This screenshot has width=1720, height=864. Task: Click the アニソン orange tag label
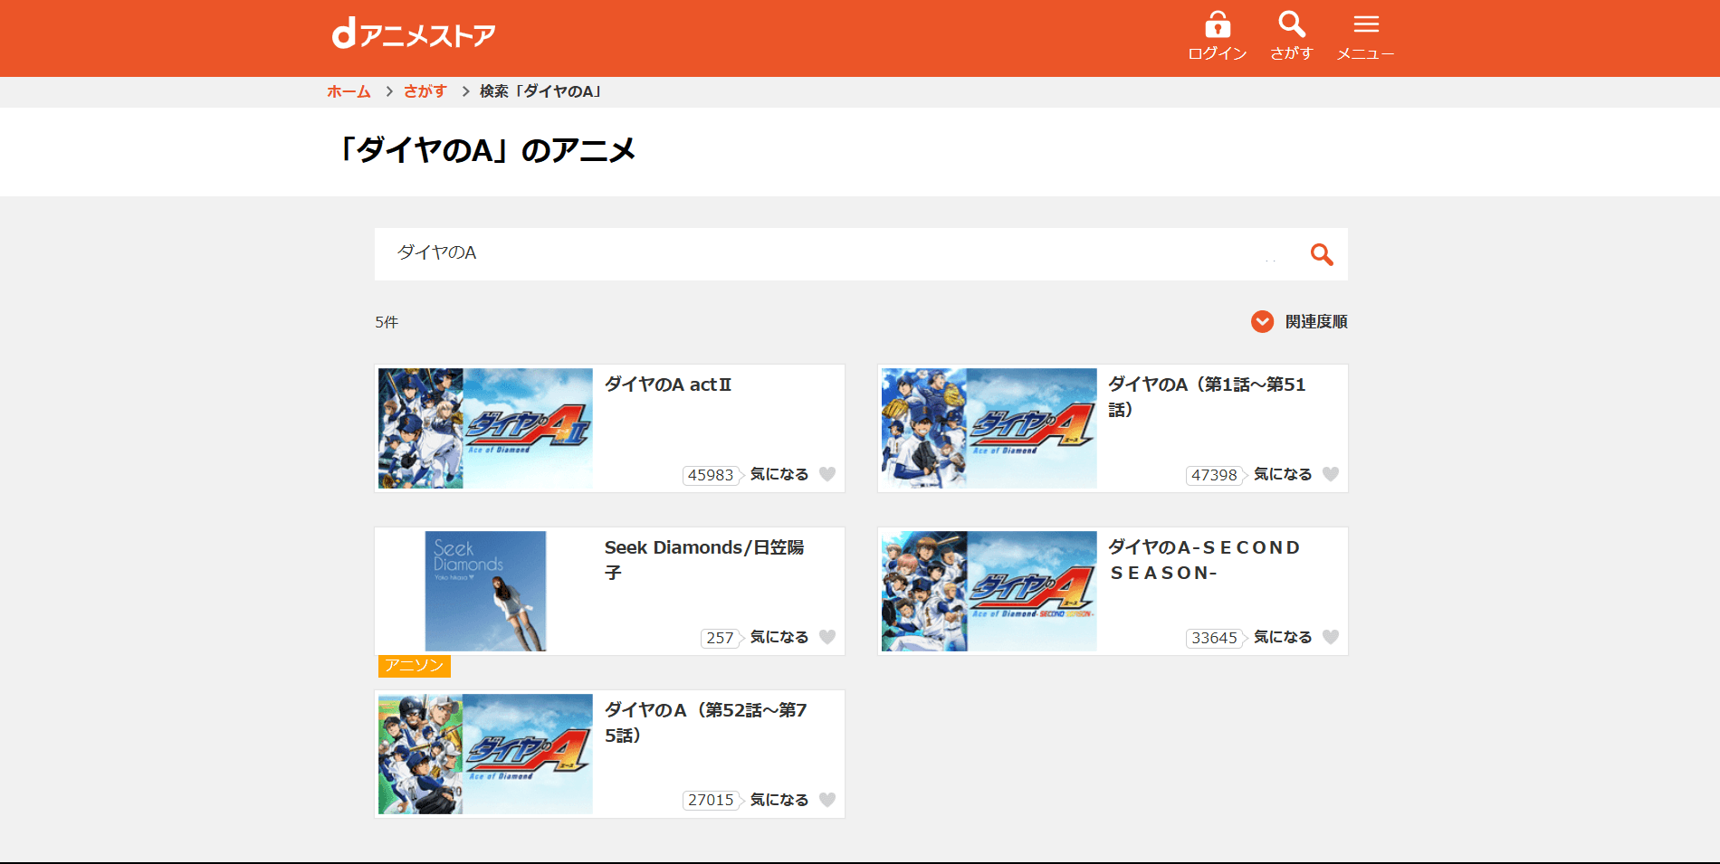[x=414, y=666]
